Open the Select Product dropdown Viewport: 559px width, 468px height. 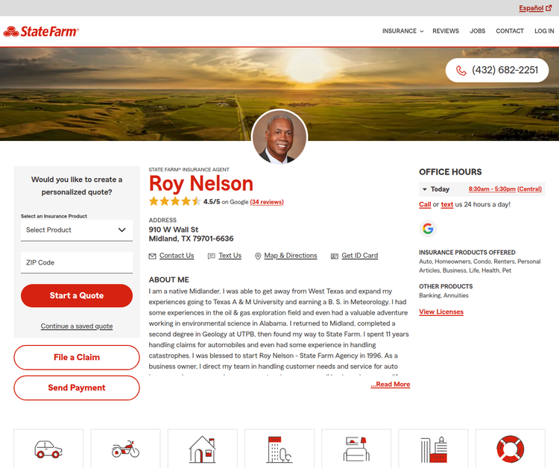point(77,230)
